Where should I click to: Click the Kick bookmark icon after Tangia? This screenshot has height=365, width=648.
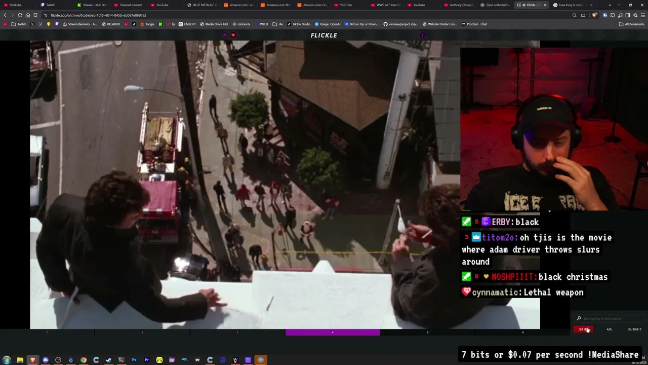click(160, 24)
